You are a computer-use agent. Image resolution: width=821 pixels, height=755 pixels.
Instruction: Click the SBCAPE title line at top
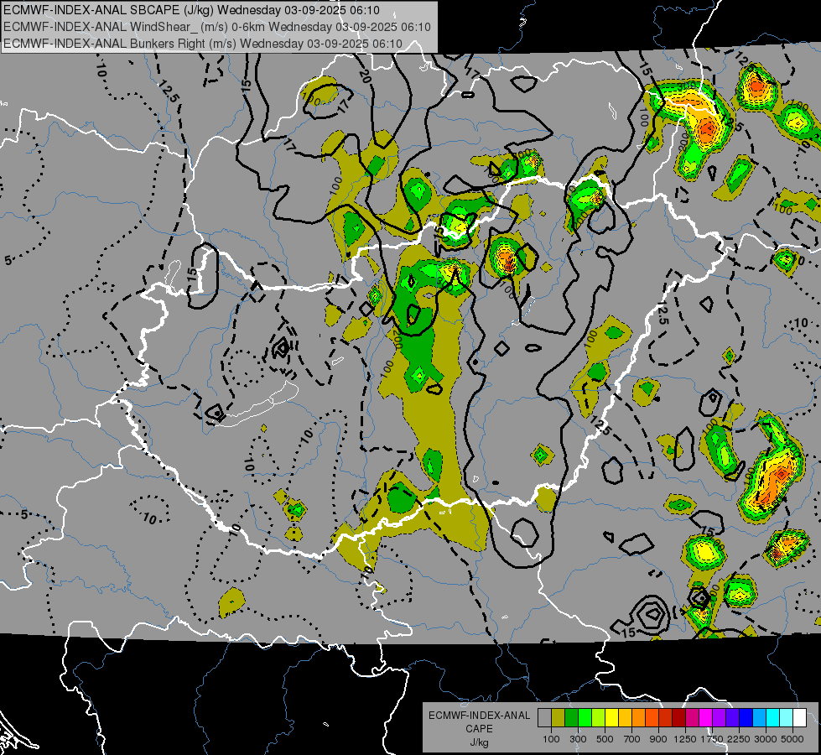192,10
